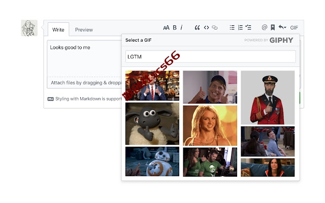Viewport: 325px width, 203px height.
Task: Insert code formatting
Action: [x=206, y=27]
